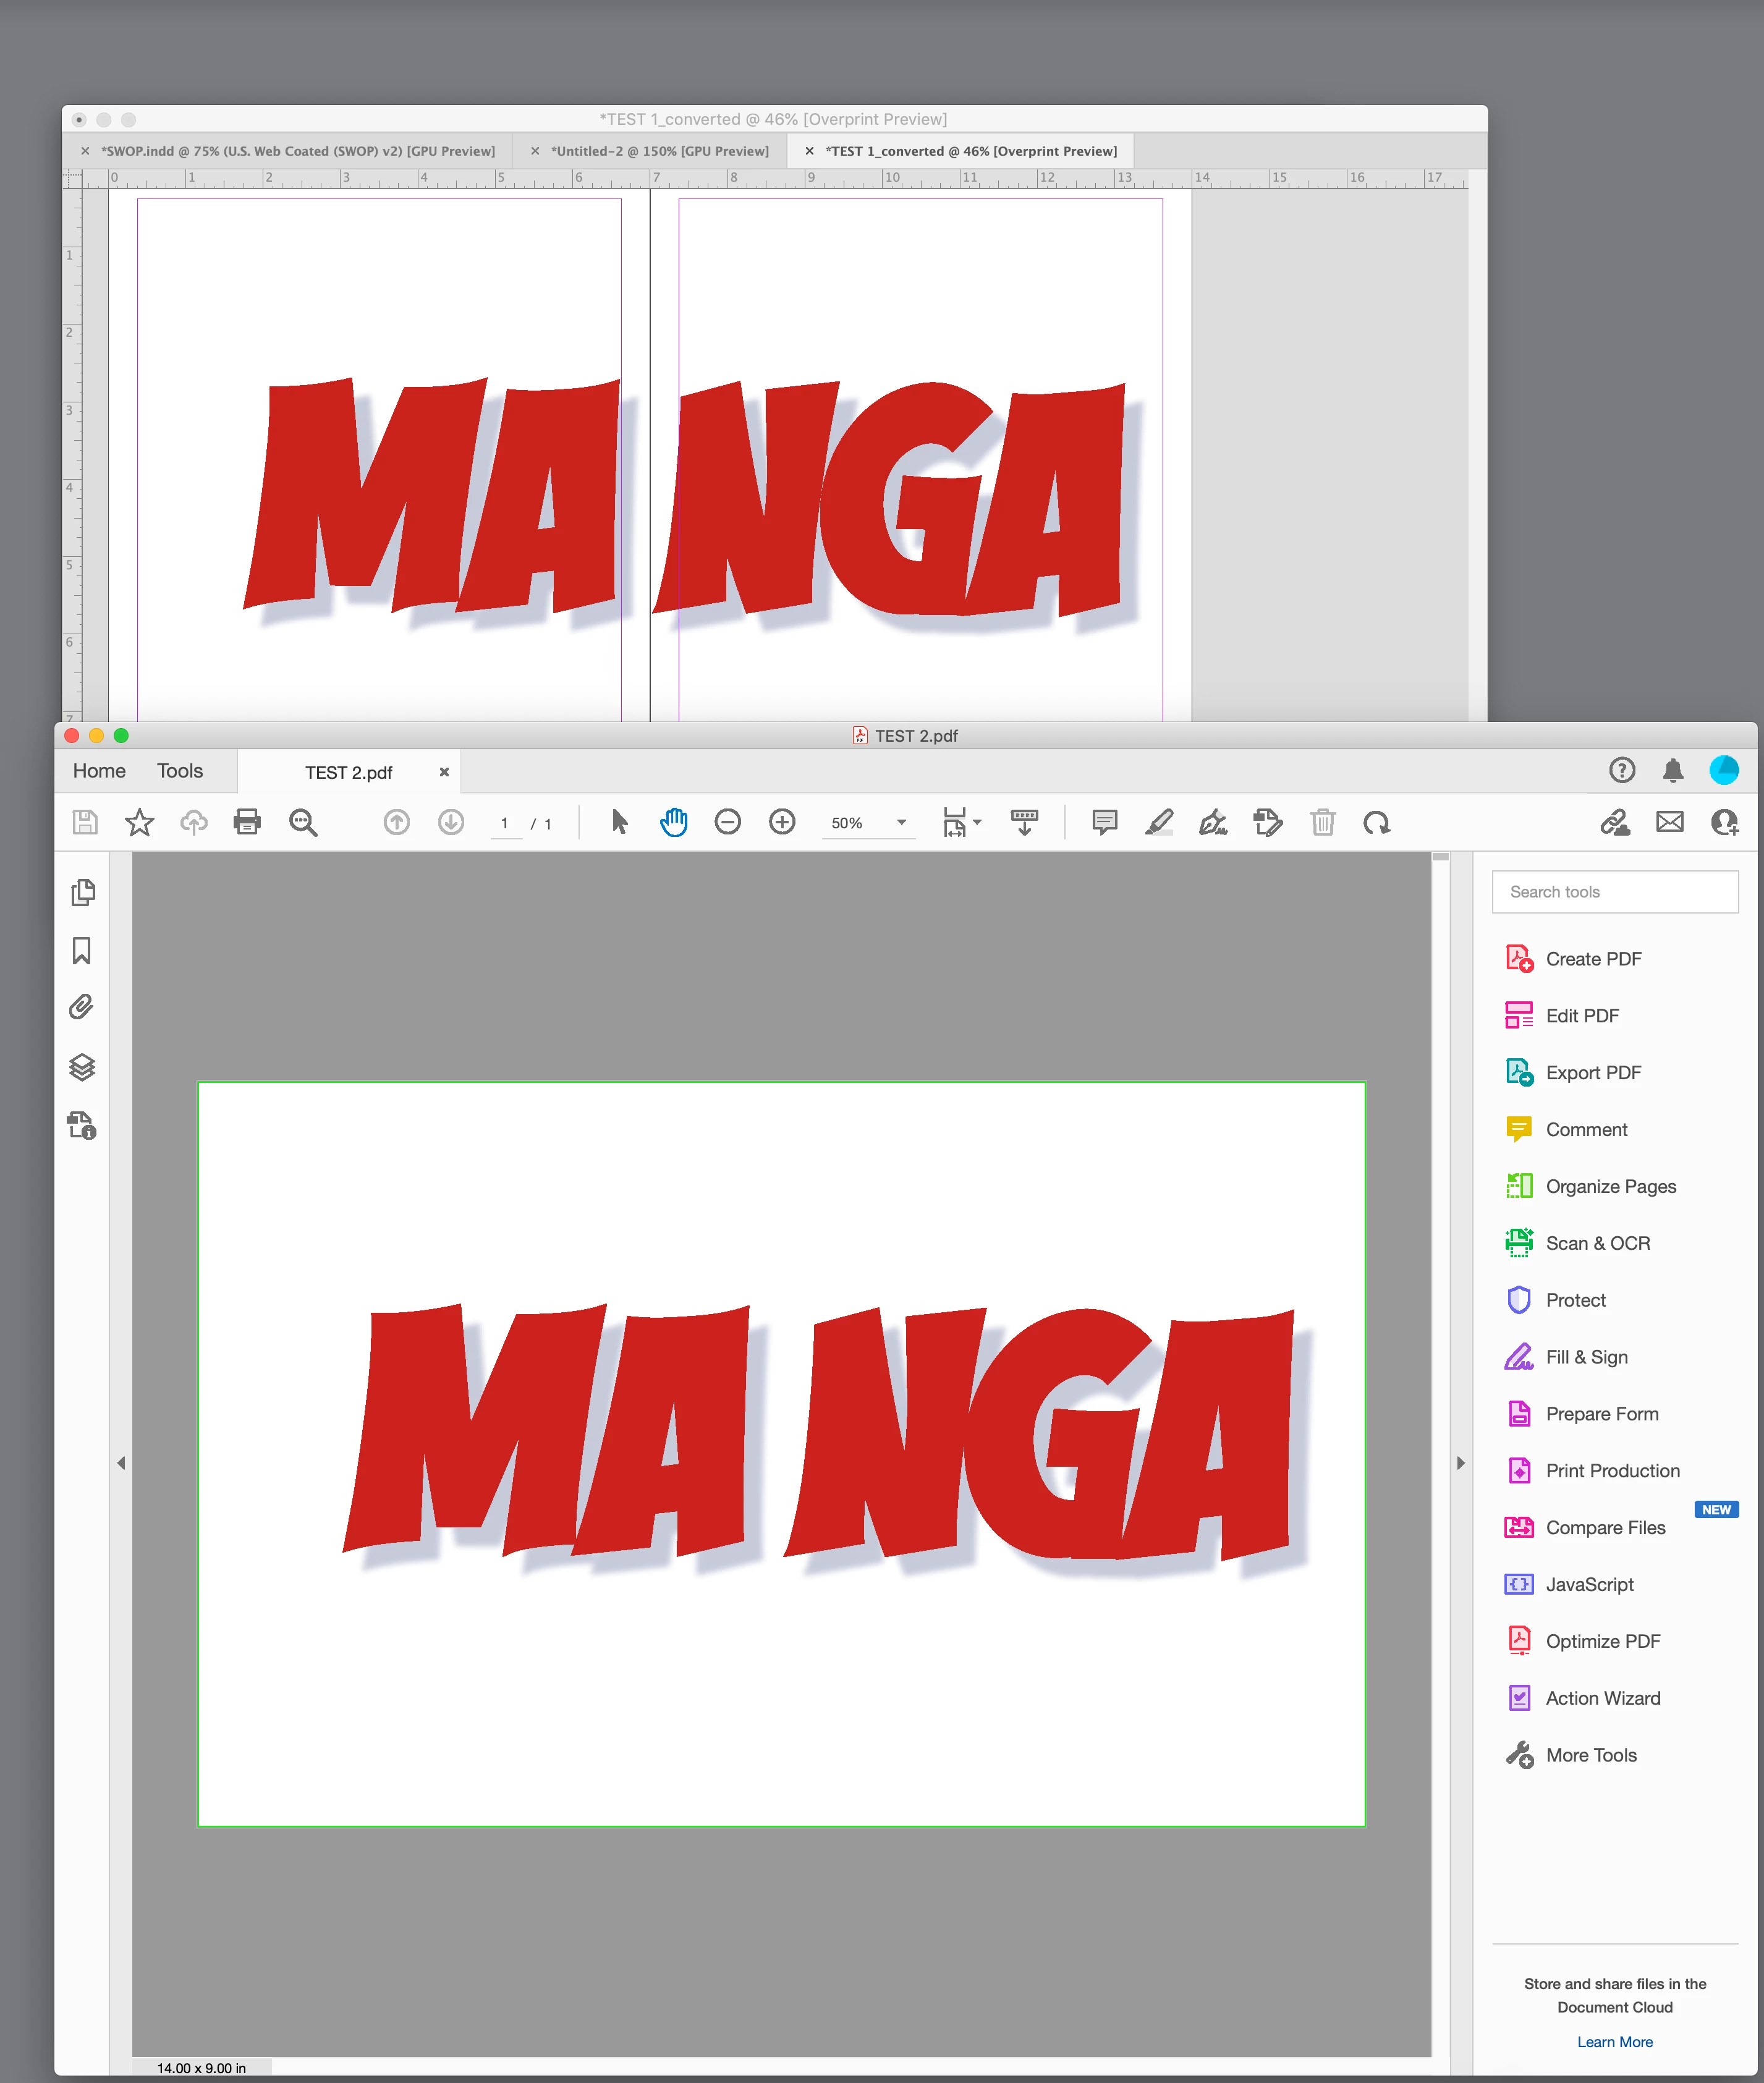Expand the 50% zoom level dropdown
The image size is (1764, 2083).
901,822
